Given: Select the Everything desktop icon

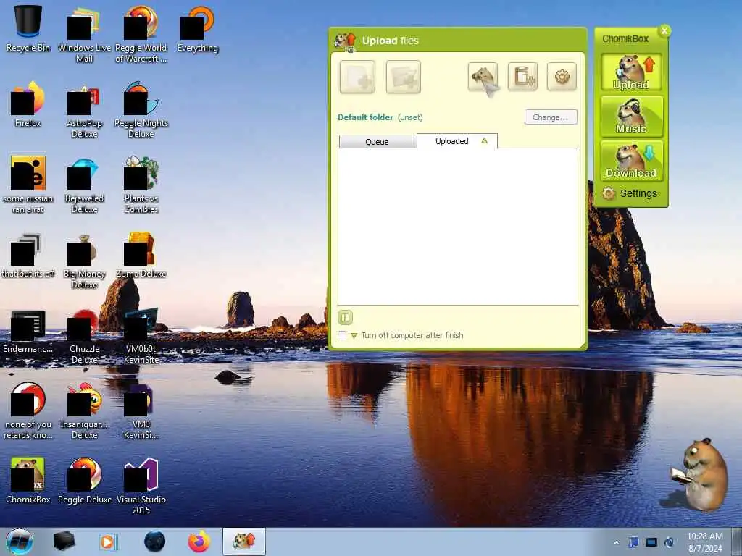Looking at the screenshot, I should coord(197,29).
